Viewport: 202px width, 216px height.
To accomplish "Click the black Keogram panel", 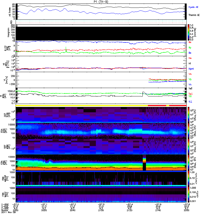I will pos(101,33).
